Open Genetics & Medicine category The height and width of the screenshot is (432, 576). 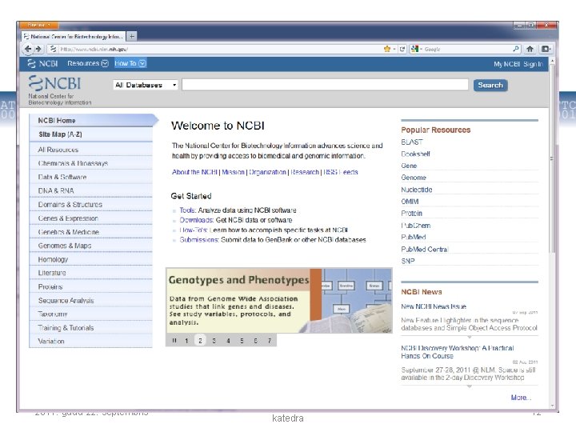click(x=90, y=232)
